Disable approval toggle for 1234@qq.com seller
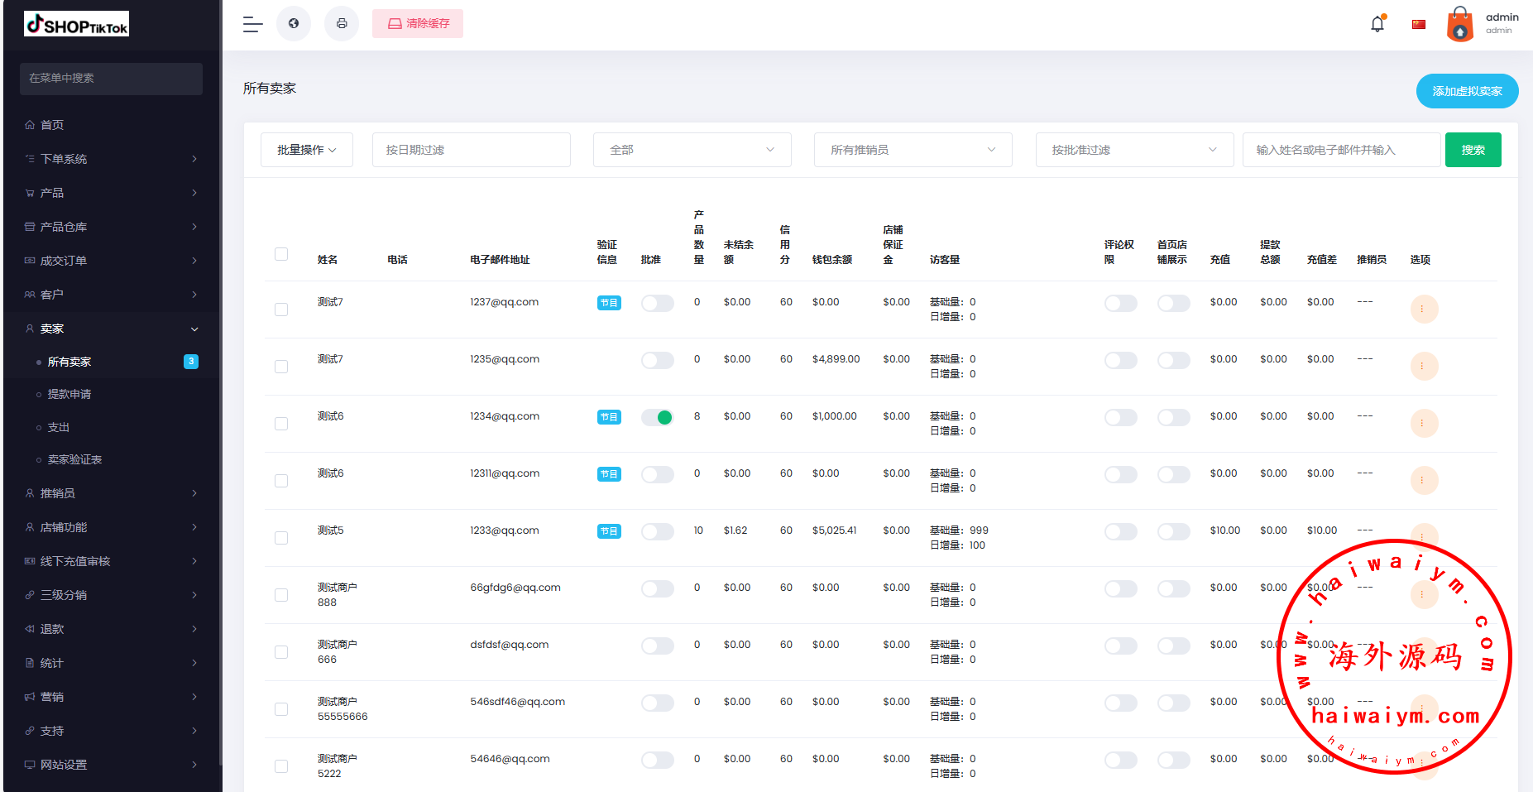Viewport: 1533px width, 792px height. point(658,418)
